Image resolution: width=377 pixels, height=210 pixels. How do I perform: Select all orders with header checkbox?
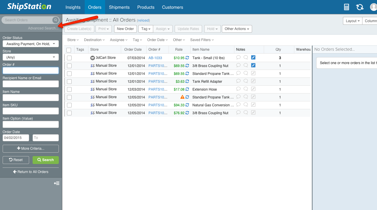[x=69, y=50]
